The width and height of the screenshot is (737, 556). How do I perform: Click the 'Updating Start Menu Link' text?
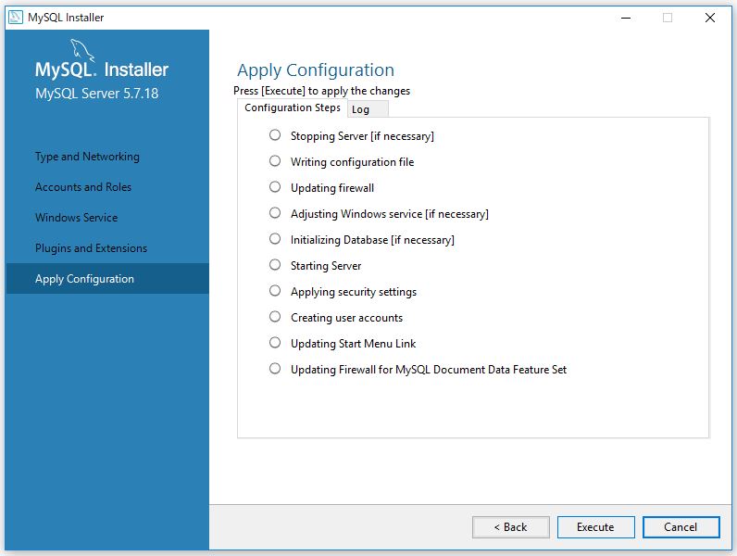tap(353, 344)
